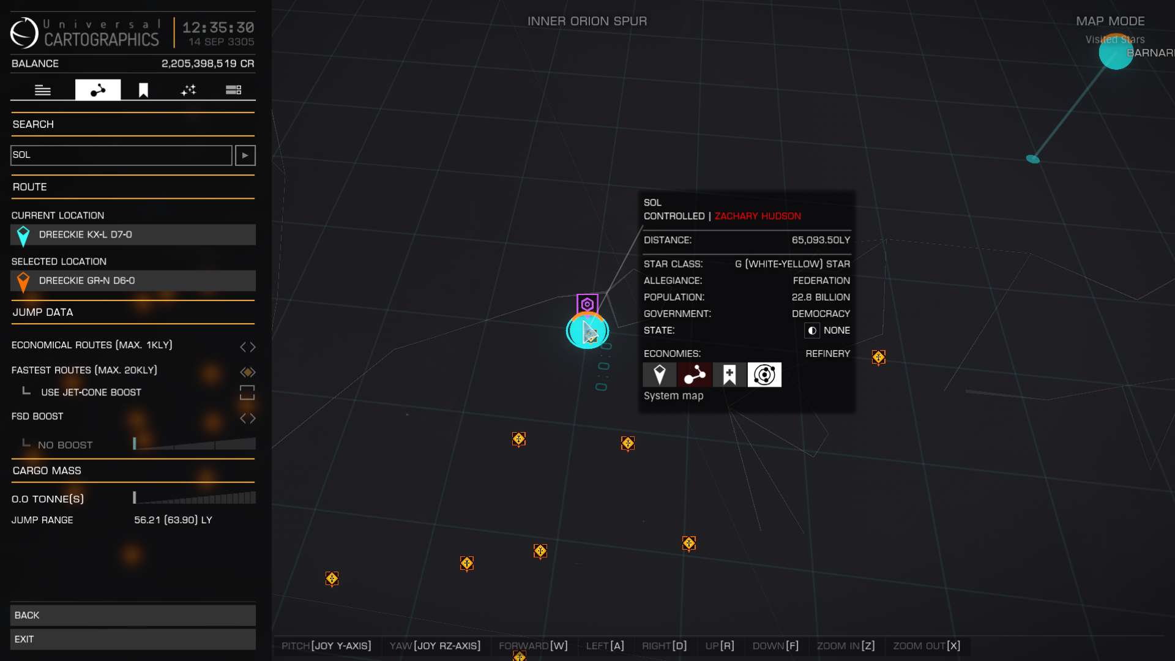Click the small teal star near route line

[x=1033, y=159]
